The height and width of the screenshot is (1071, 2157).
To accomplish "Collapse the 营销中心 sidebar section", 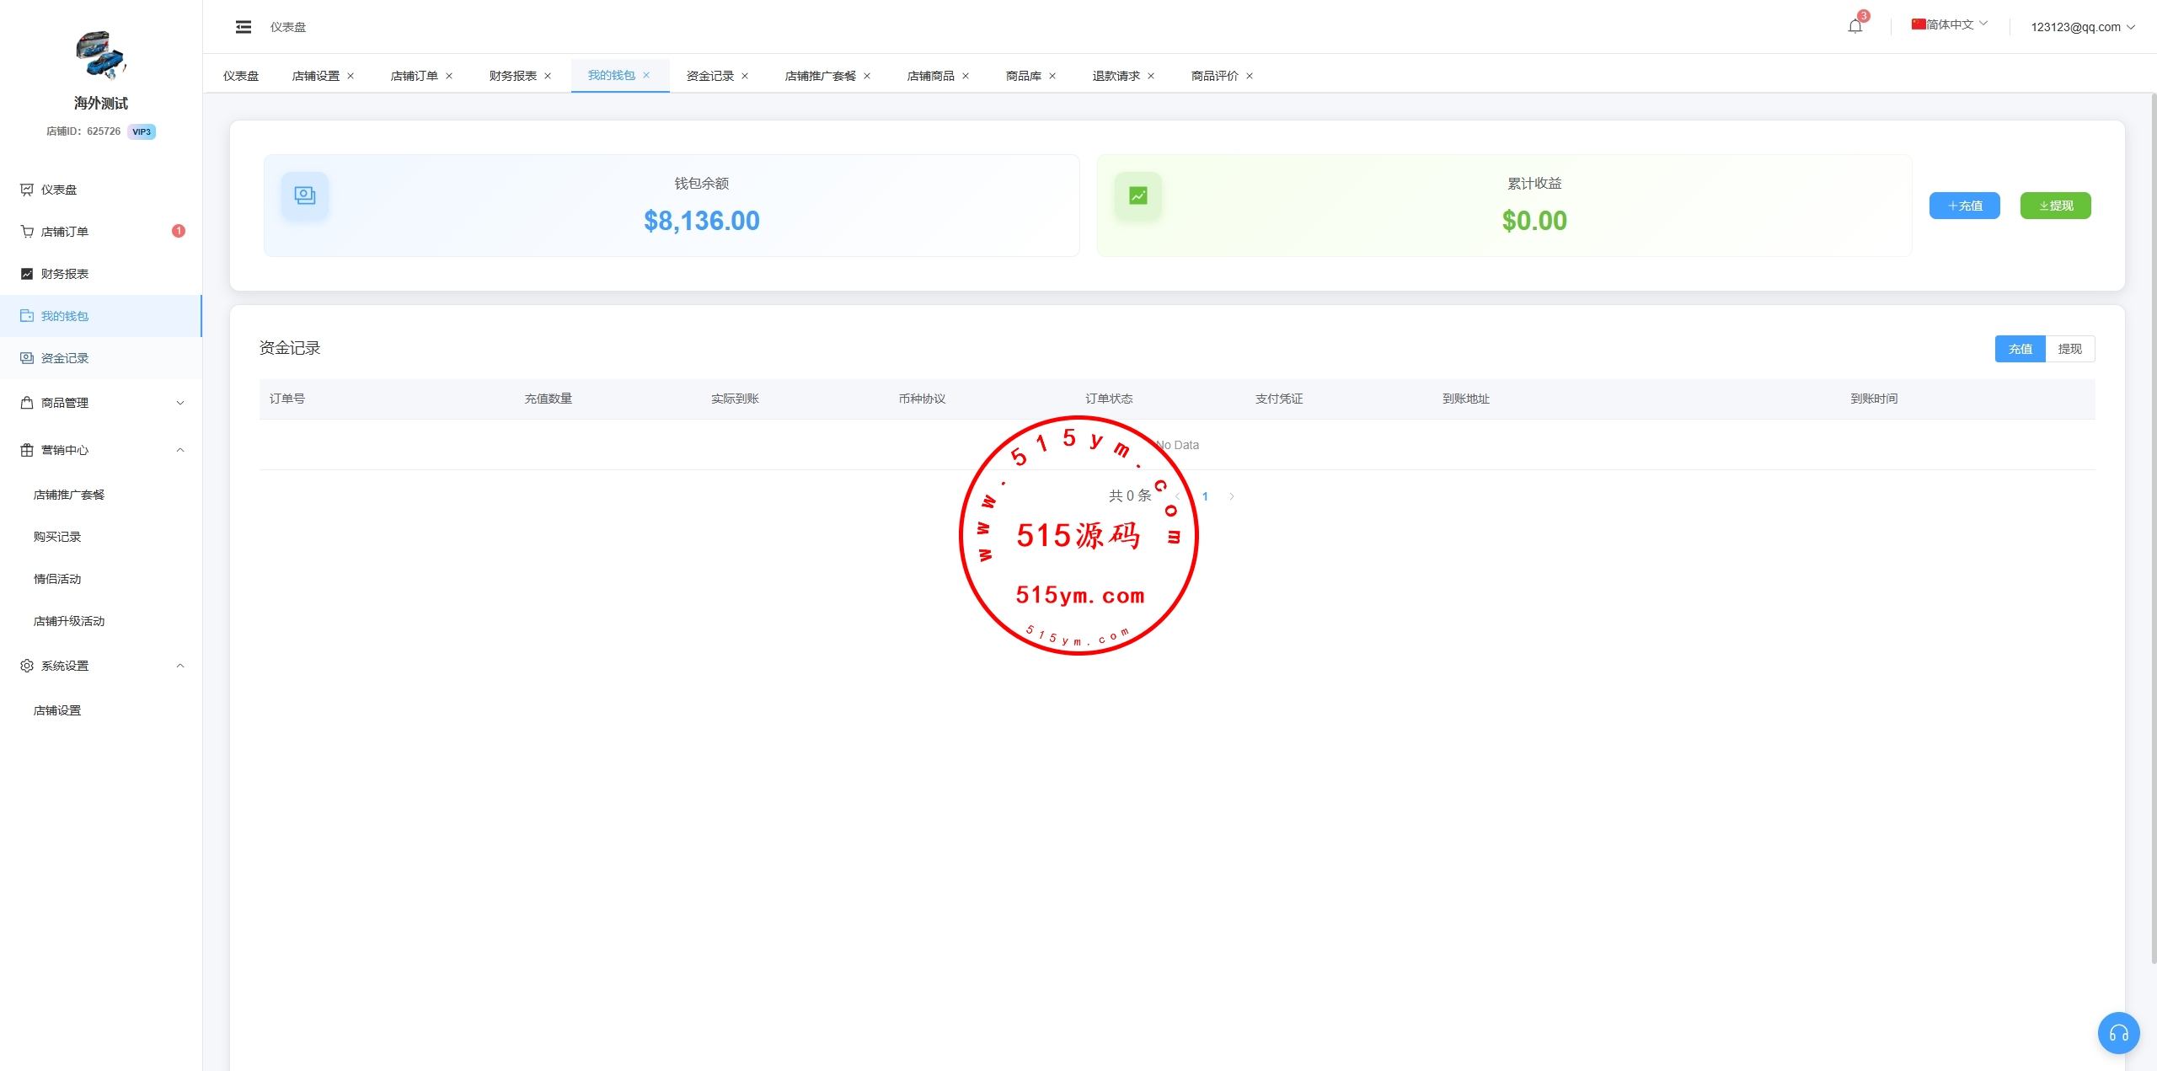I will (x=101, y=450).
